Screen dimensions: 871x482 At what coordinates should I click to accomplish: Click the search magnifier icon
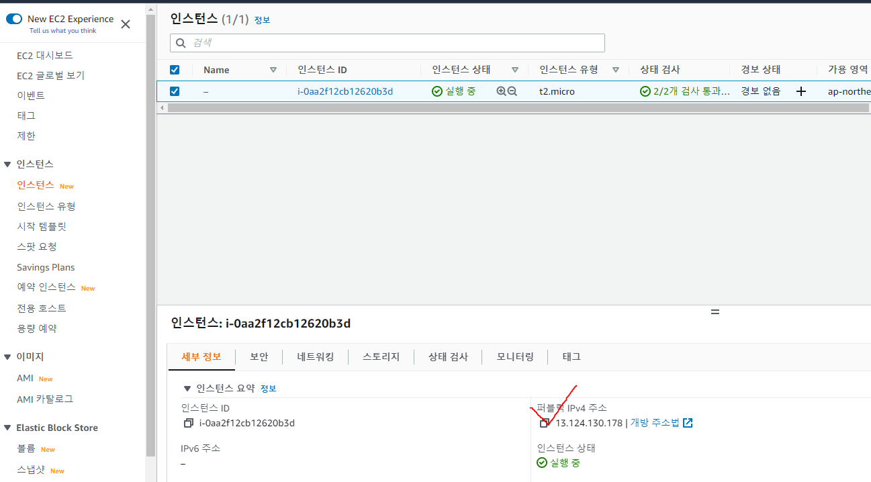(x=180, y=43)
